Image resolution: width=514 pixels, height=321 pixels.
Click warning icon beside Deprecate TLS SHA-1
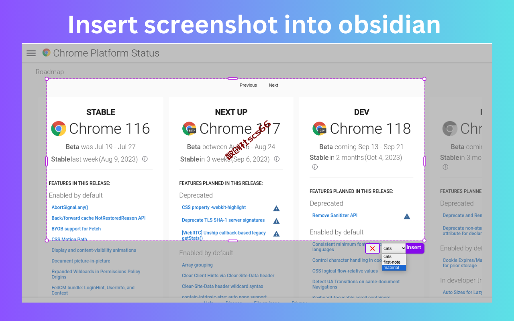click(x=276, y=221)
